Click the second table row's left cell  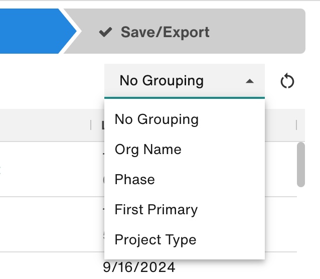45,224
